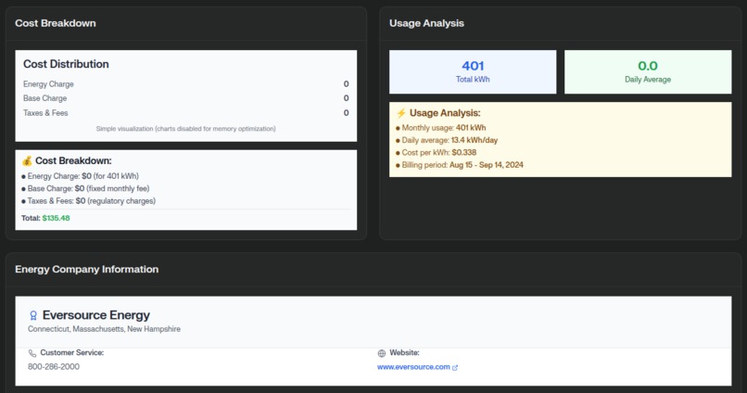Click the green $135.48 total amount
The width and height of the screenshot is (747, 393).
pyautogui.click(x=56, y=218)
